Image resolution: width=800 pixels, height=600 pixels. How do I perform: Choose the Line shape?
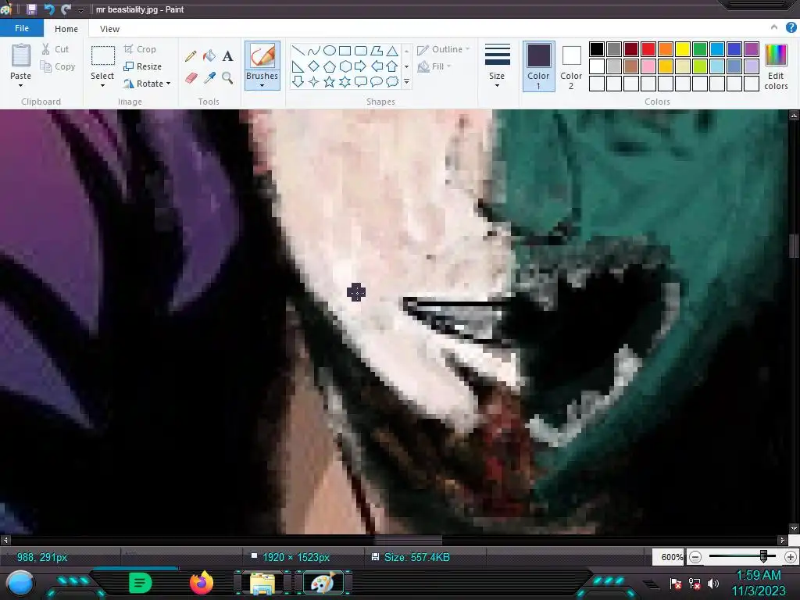298,51
